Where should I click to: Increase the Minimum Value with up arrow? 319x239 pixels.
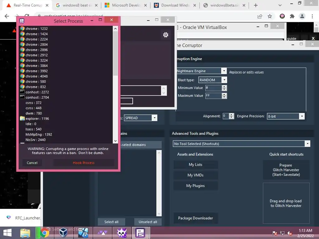pyautogui.click(x=224, y=87)
